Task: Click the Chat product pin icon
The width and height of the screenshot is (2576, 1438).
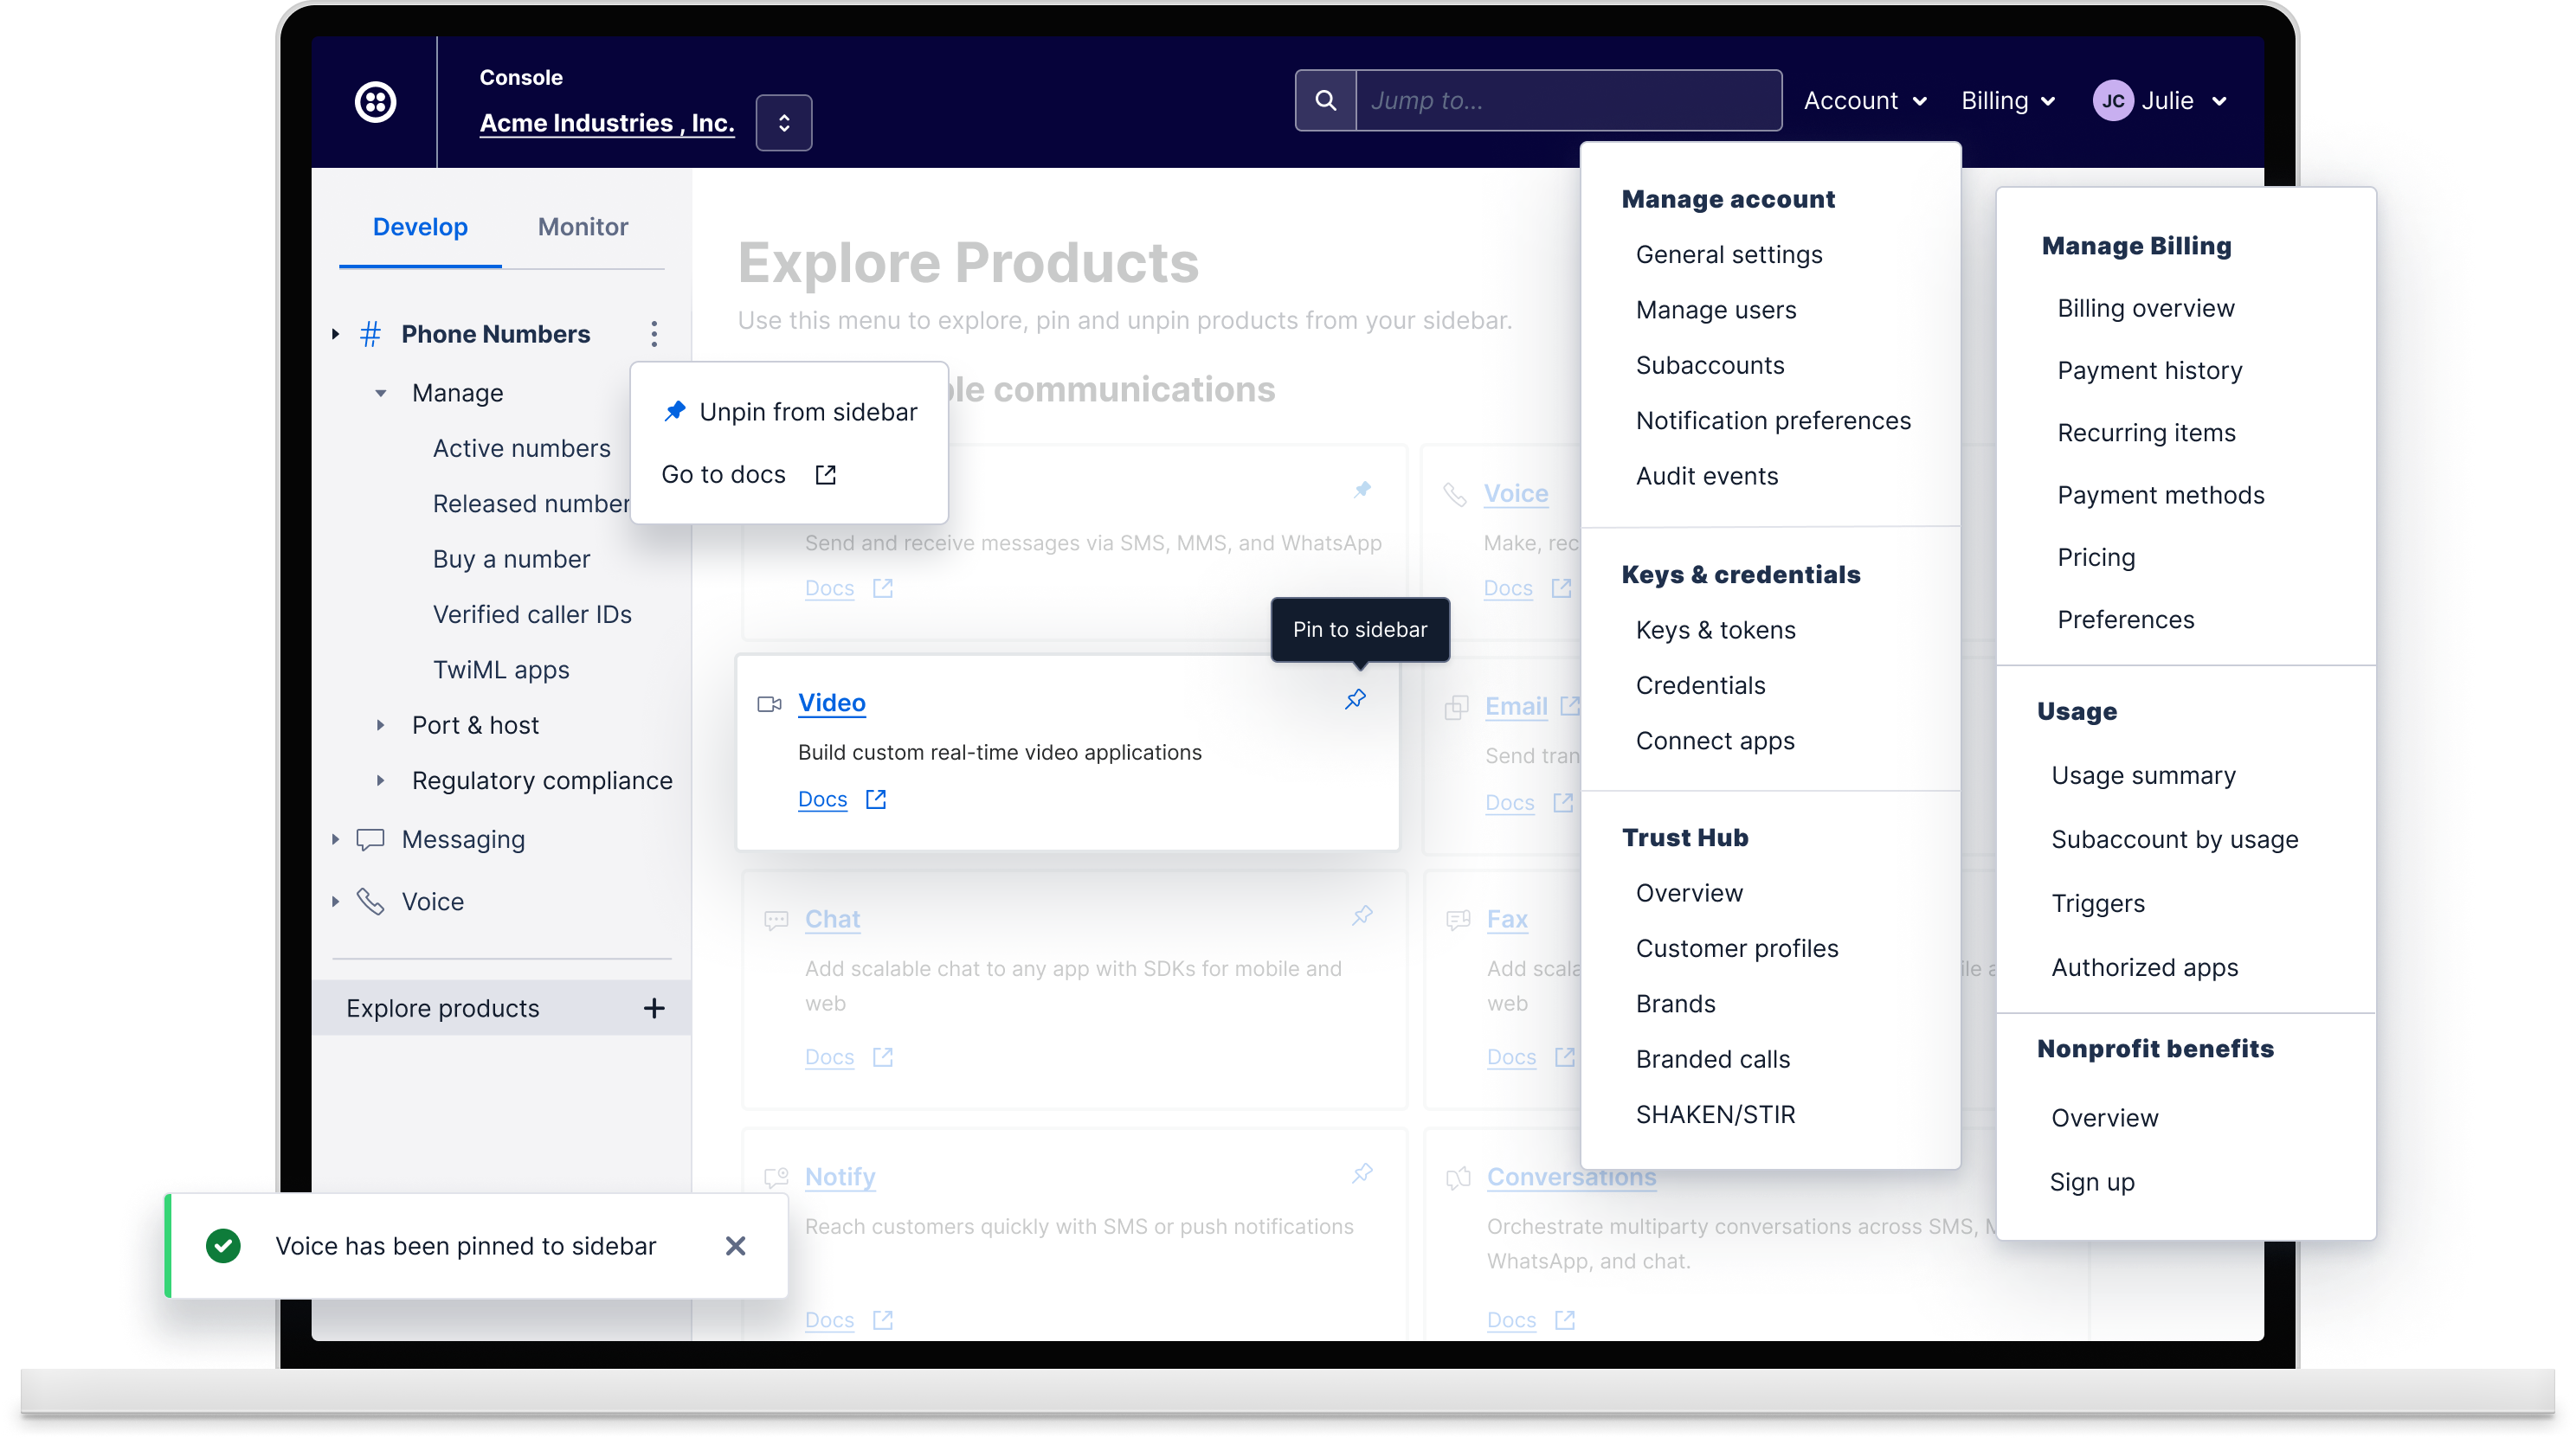Action: [x=1361, y=916]
